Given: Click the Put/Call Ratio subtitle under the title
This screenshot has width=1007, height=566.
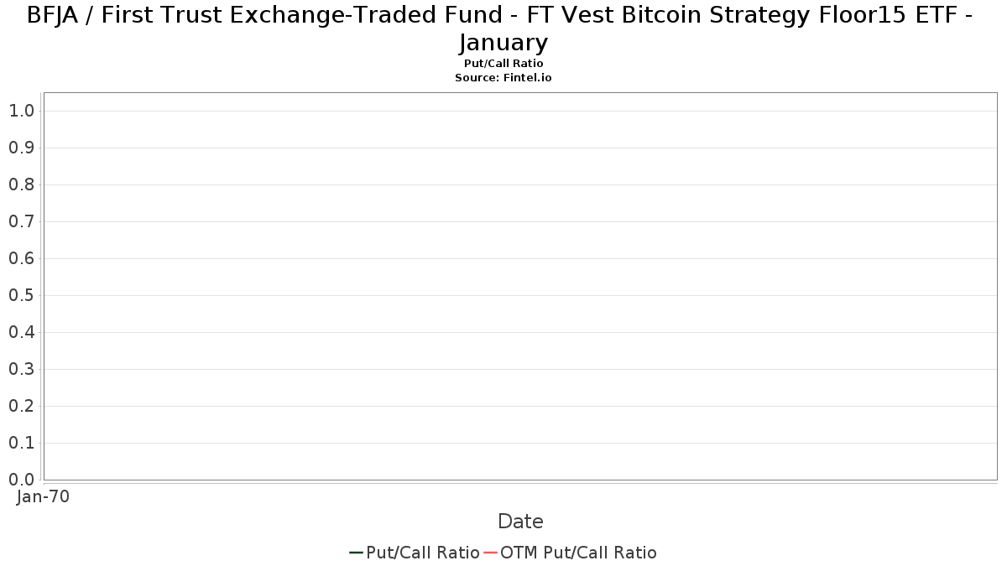Looking at the screenshot, I should [x=503, y=64].
